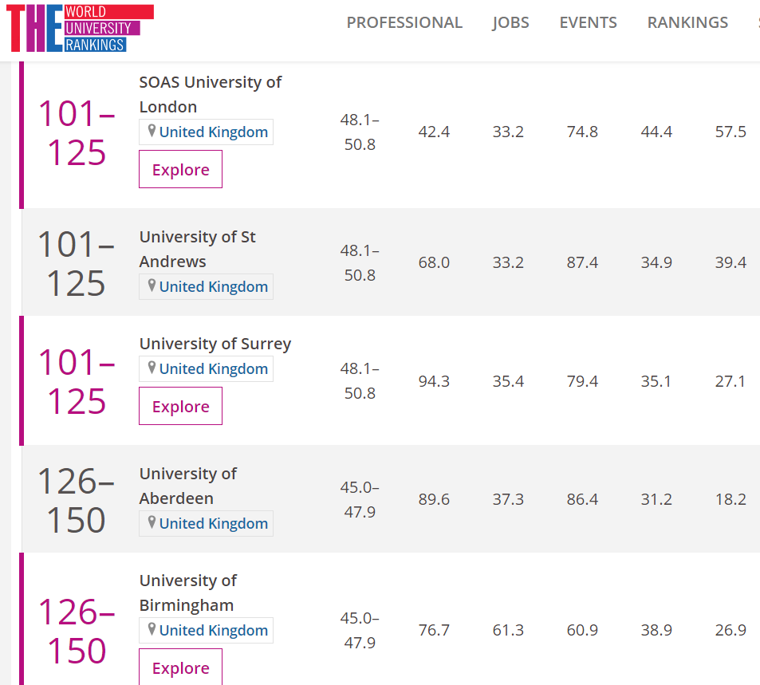
Task: Open the Rankings menu item
Action: [687, 22]
